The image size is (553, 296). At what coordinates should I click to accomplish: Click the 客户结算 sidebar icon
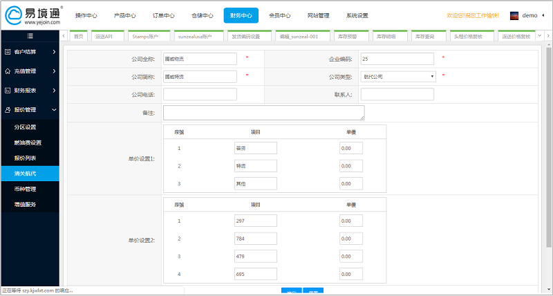[8, 52]
